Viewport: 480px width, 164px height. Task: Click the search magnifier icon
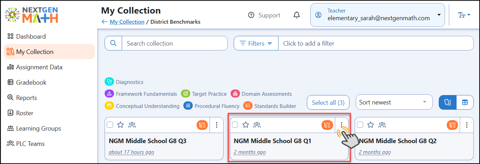click(113, 44)
